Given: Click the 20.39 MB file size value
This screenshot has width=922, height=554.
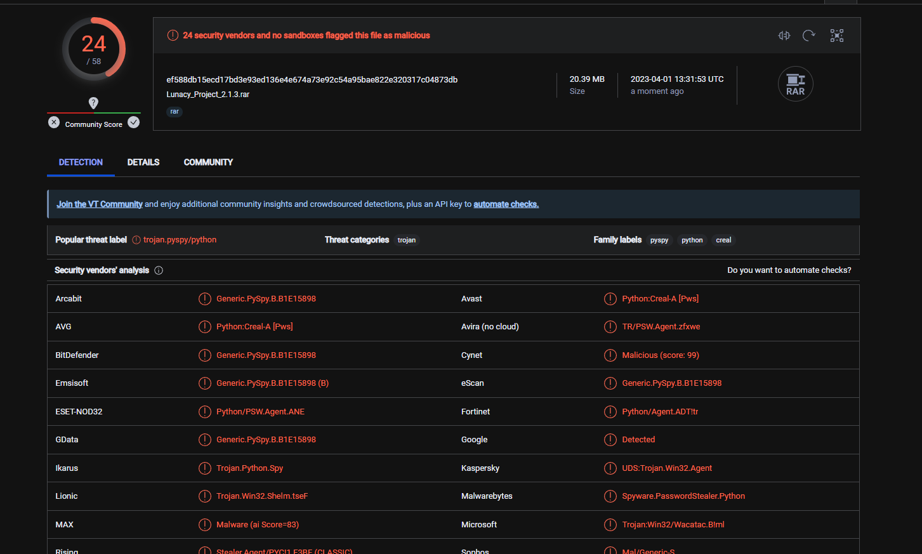Looking at the screenshot, I should [587, 79].
